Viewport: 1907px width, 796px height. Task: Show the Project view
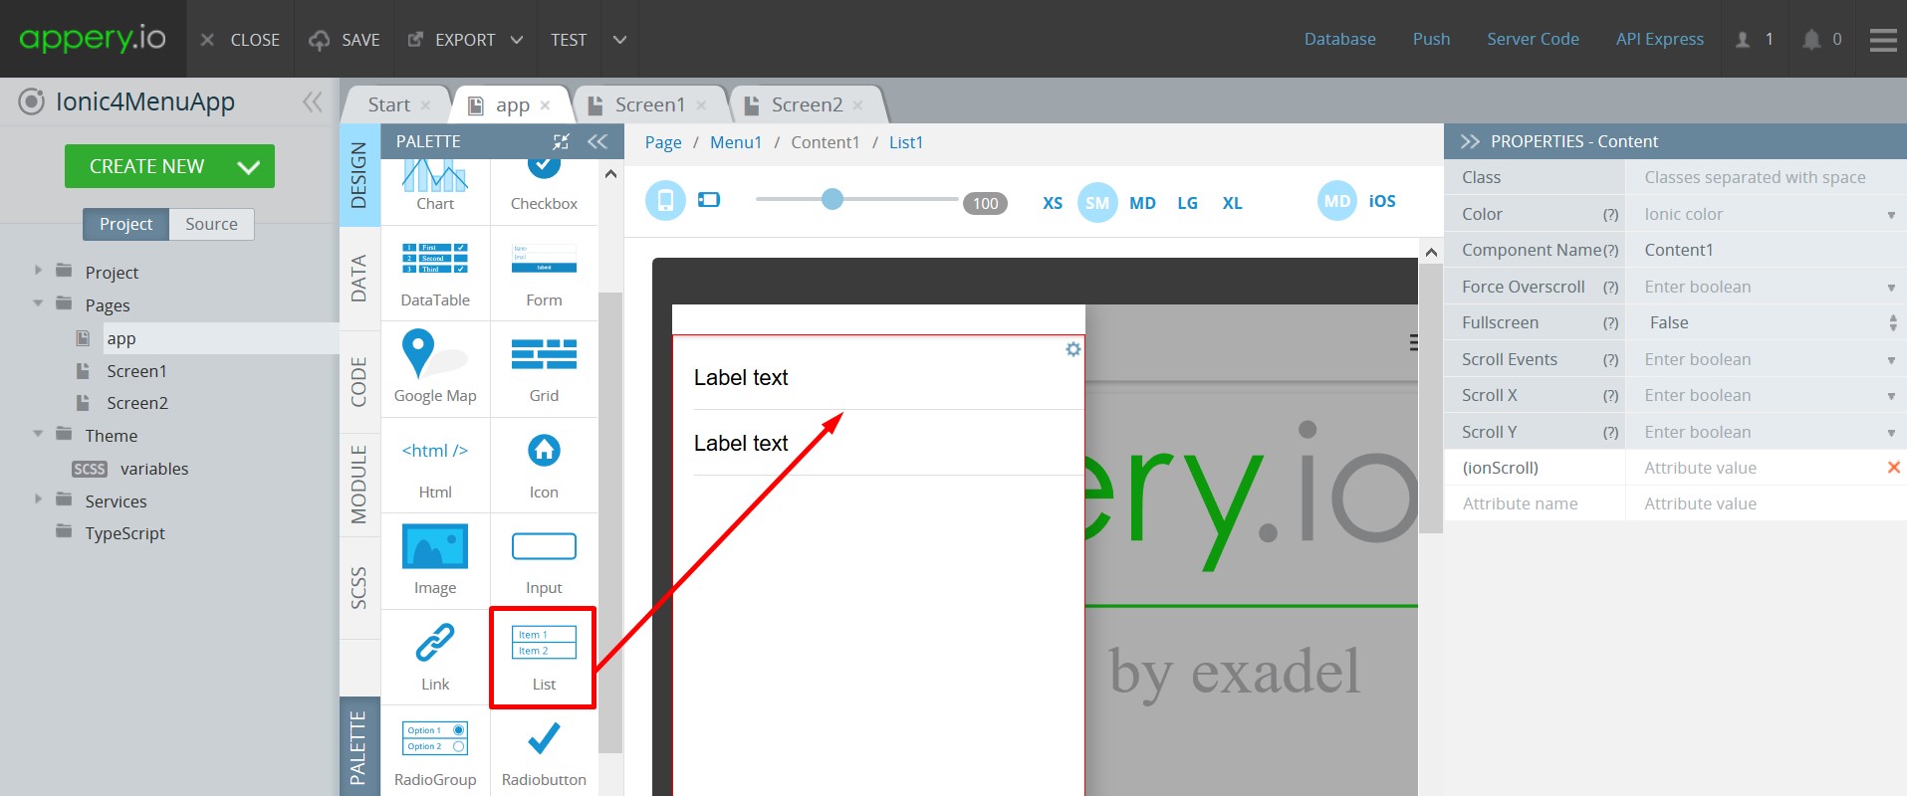click(126, 224)
